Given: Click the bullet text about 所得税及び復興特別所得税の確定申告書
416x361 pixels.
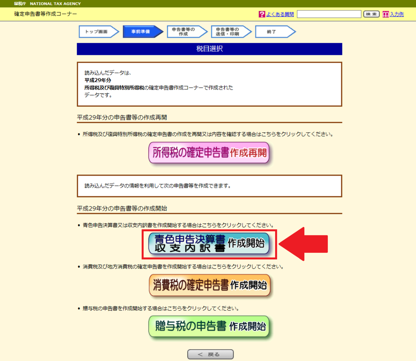Looking at the screenshot, I should [208, 134].
